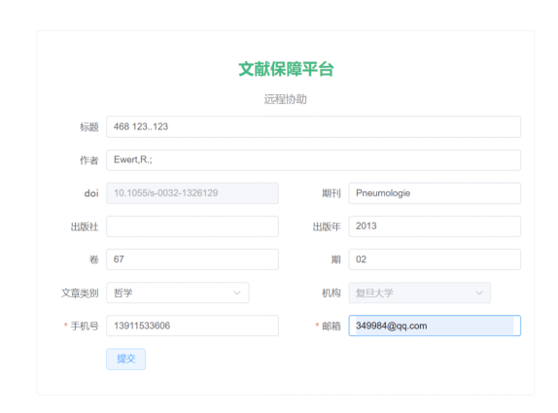
Task: Focus the 标题 title input field
Action: [314, 126]
